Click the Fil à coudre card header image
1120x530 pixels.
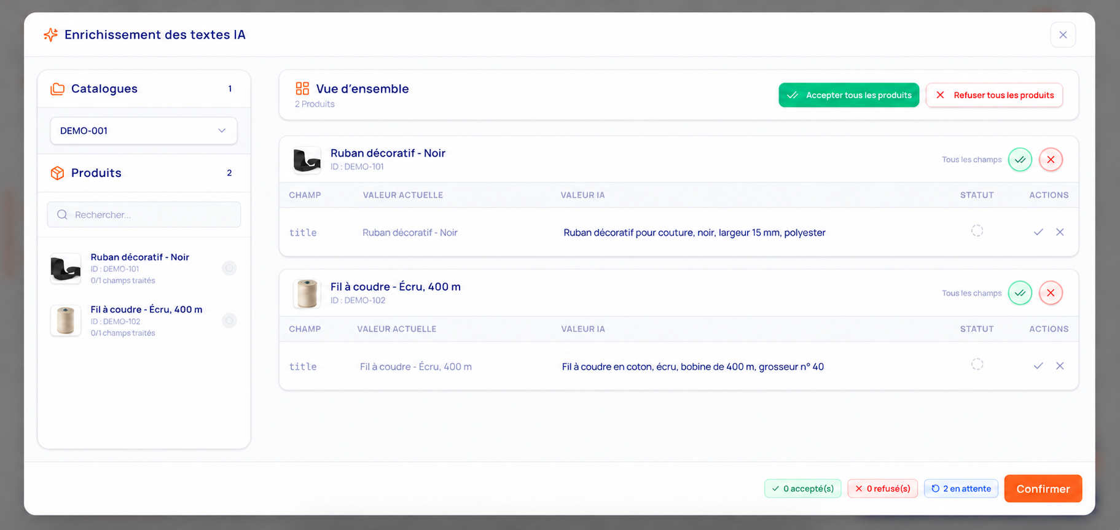pyautogui.click(x=307, y=293)
